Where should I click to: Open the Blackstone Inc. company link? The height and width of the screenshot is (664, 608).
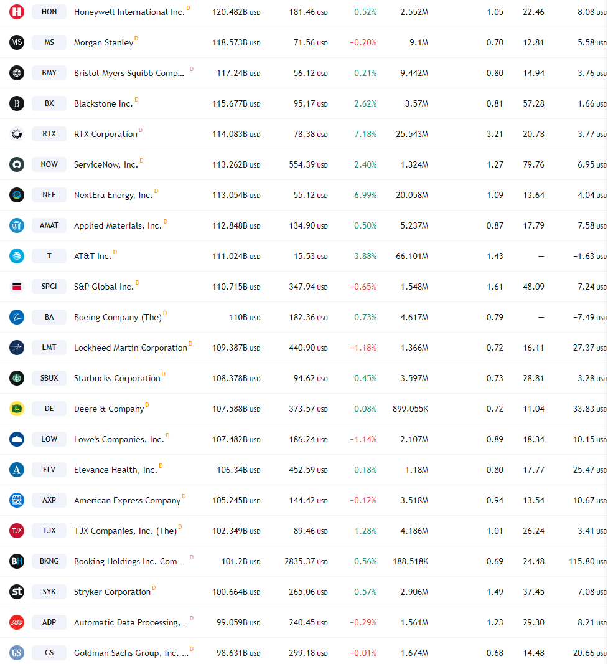coord(103,103)
